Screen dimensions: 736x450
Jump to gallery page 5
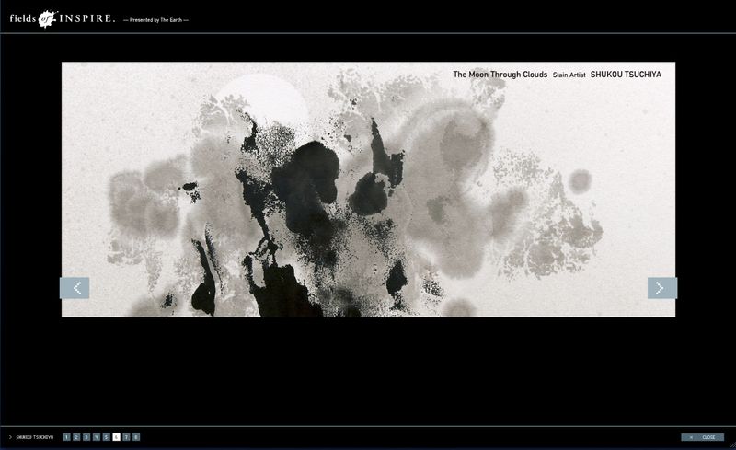(107, 437)
